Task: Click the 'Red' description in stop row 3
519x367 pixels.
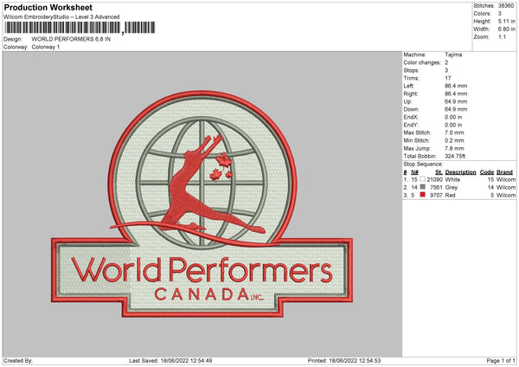Action: pyautogui.click(x=450, y=195)
